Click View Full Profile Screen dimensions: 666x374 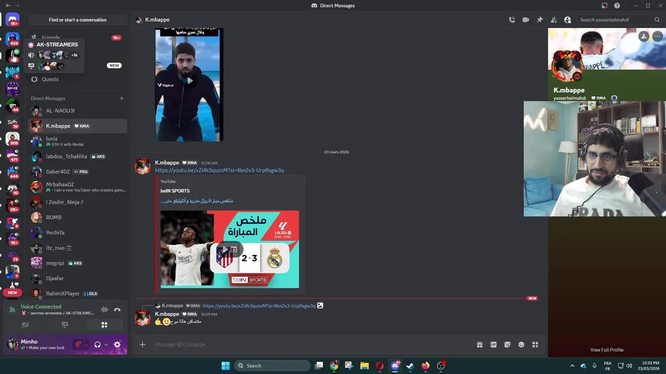(607, 350)
